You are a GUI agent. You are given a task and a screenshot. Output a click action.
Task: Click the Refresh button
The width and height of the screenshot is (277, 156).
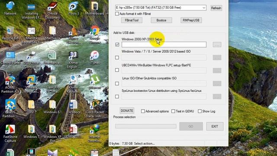pos(216,8)
